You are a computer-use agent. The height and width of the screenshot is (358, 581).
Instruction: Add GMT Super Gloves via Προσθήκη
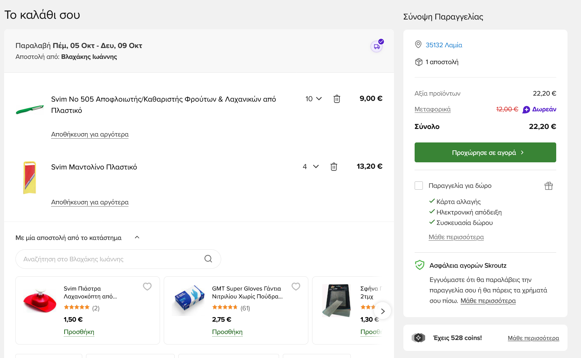pos(227,332)
